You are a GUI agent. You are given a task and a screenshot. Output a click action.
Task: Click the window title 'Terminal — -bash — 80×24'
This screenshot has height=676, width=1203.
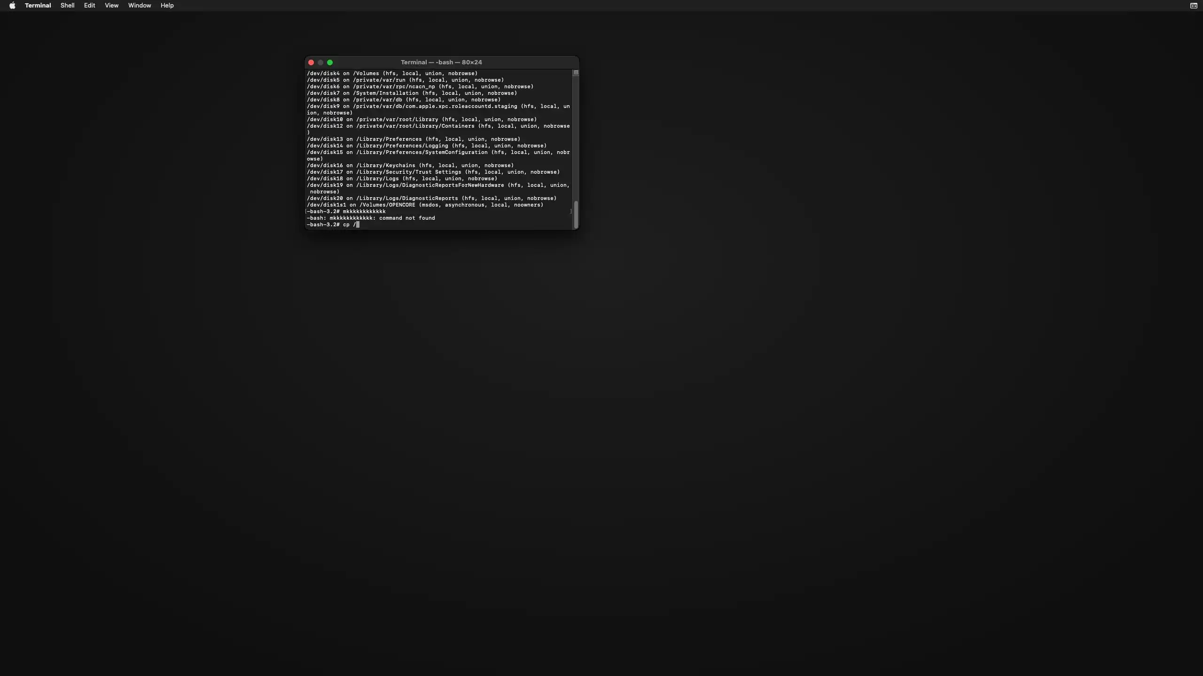(x=441, y=62)
